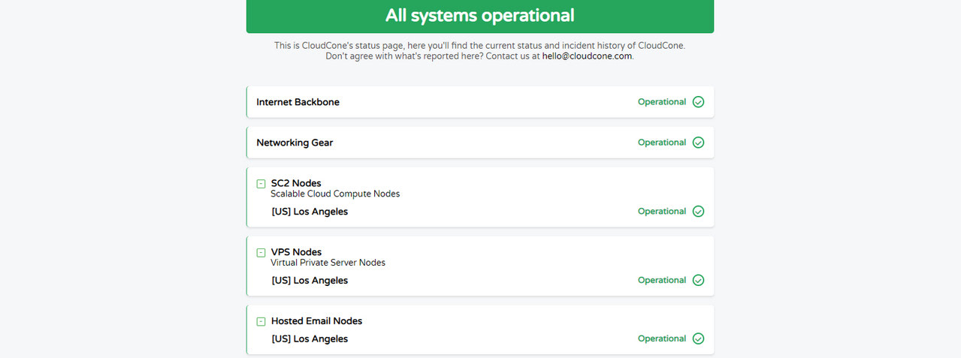
Task: Click the SC2 Nodes heading
Action: [x=296, y=183]
